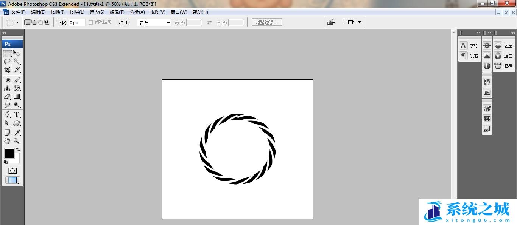Choose the Add to selection mode
The width and height of the screenshot is (517, 225).
[x=34, y=22]
